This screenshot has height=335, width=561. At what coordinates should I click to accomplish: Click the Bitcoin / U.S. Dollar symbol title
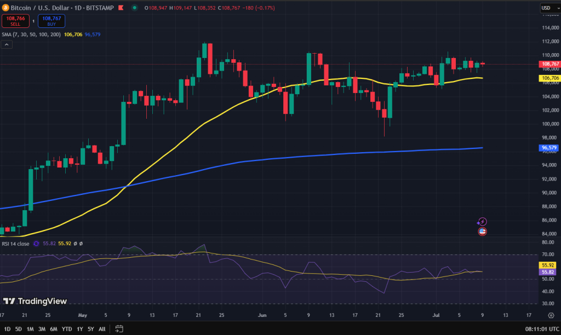click(39, 8)
